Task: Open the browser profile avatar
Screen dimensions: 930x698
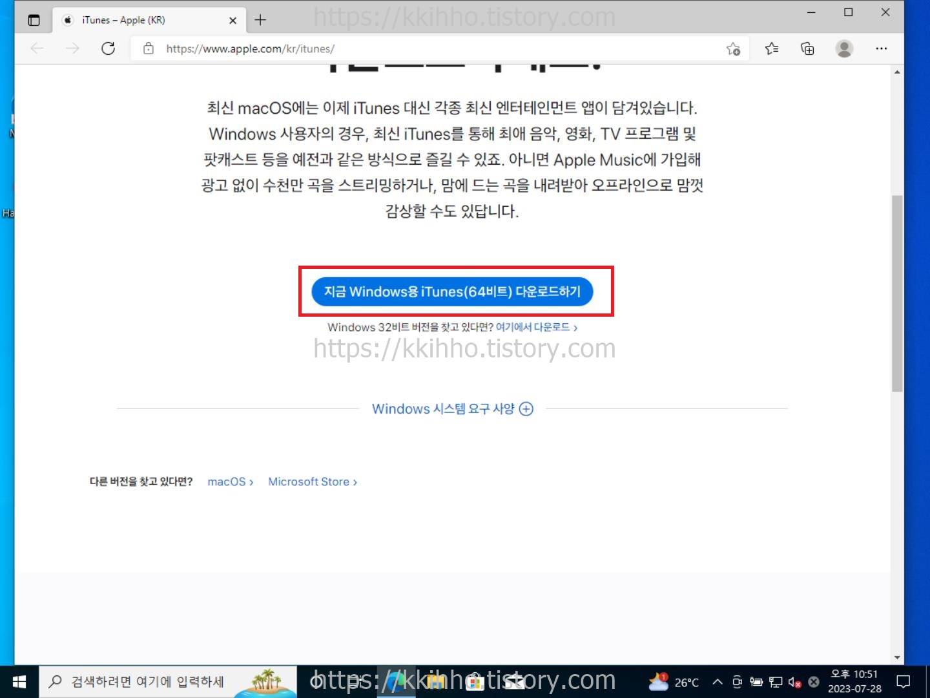Action: click(x=844, y=48)
